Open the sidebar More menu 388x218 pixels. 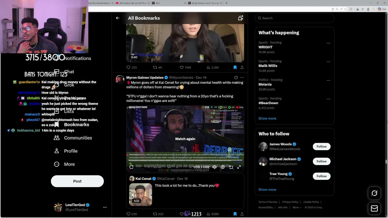point(64,164)
